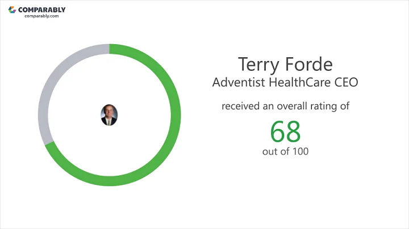Click the digit 6 in the score
Image resolution: width=409 pixels, height=229 pixels.
(278, 131)
